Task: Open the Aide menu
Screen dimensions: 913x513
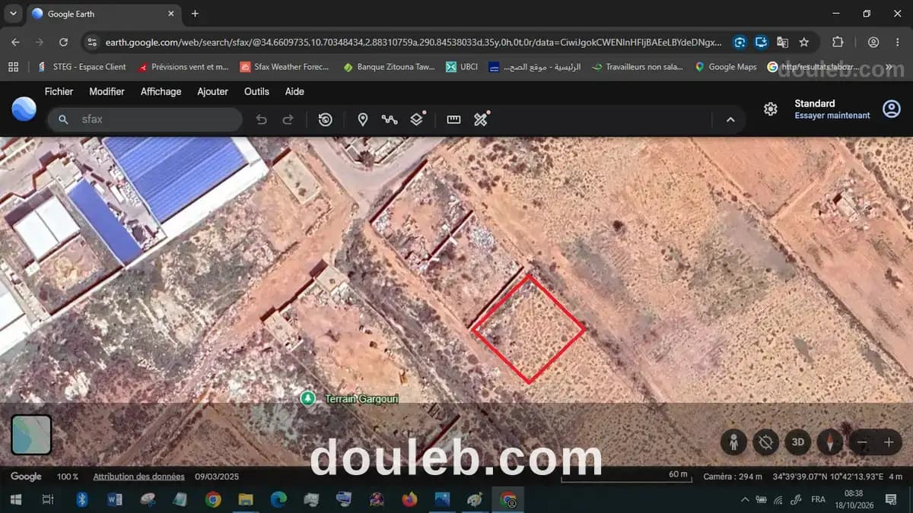Action: point(294,91)
